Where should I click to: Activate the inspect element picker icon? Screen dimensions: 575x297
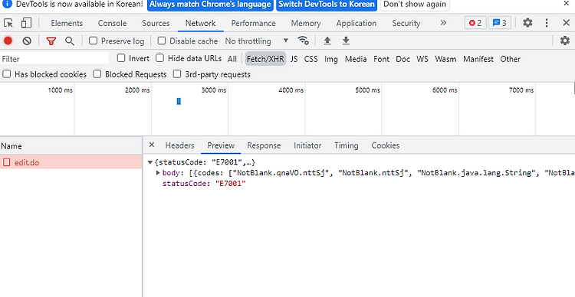click(x=8, y=23)
